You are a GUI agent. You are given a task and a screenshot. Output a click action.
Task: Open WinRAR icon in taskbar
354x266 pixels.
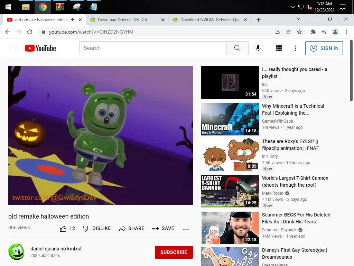coord(59,7)
